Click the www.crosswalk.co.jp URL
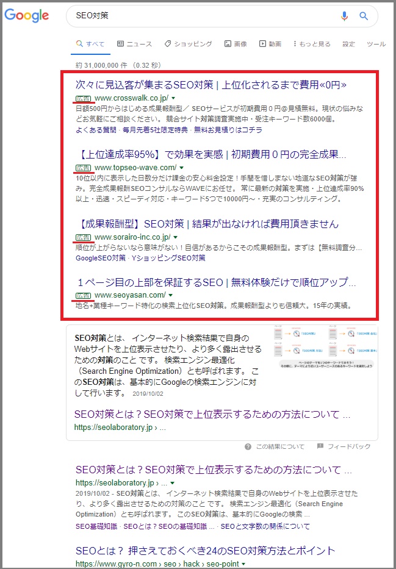Image resolution: width=396 pixels, height=569 pixels. pyautogui.click(x=131, y=98)
